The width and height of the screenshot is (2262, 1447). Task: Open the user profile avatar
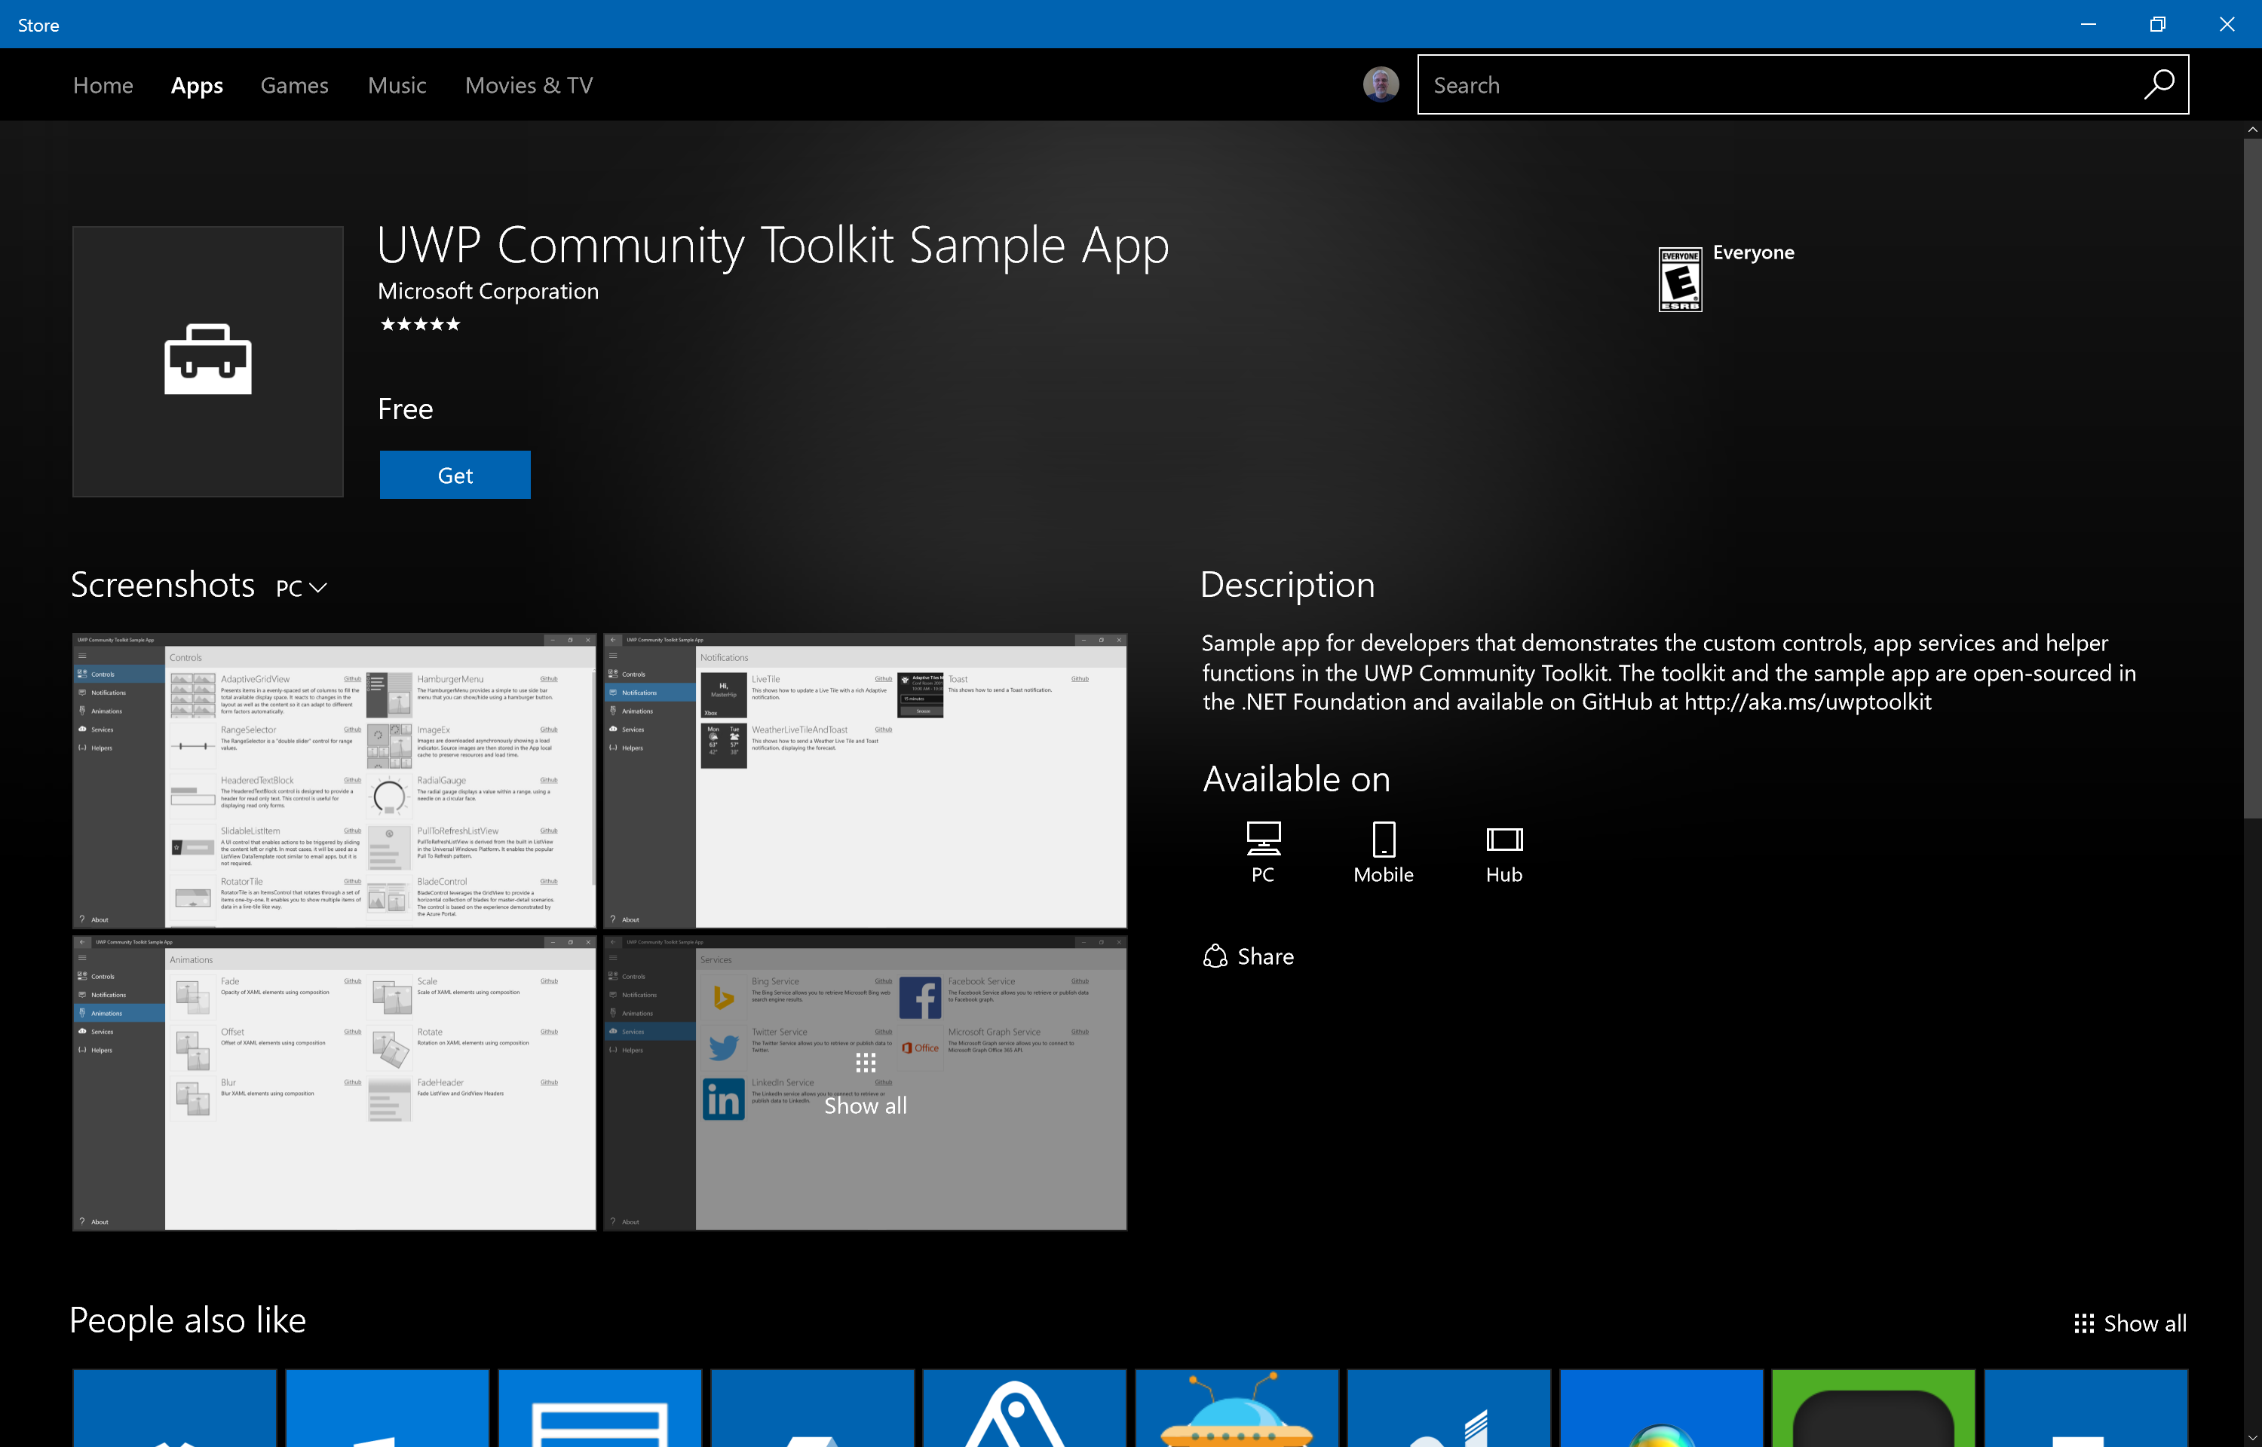[x=1380, y=84]
